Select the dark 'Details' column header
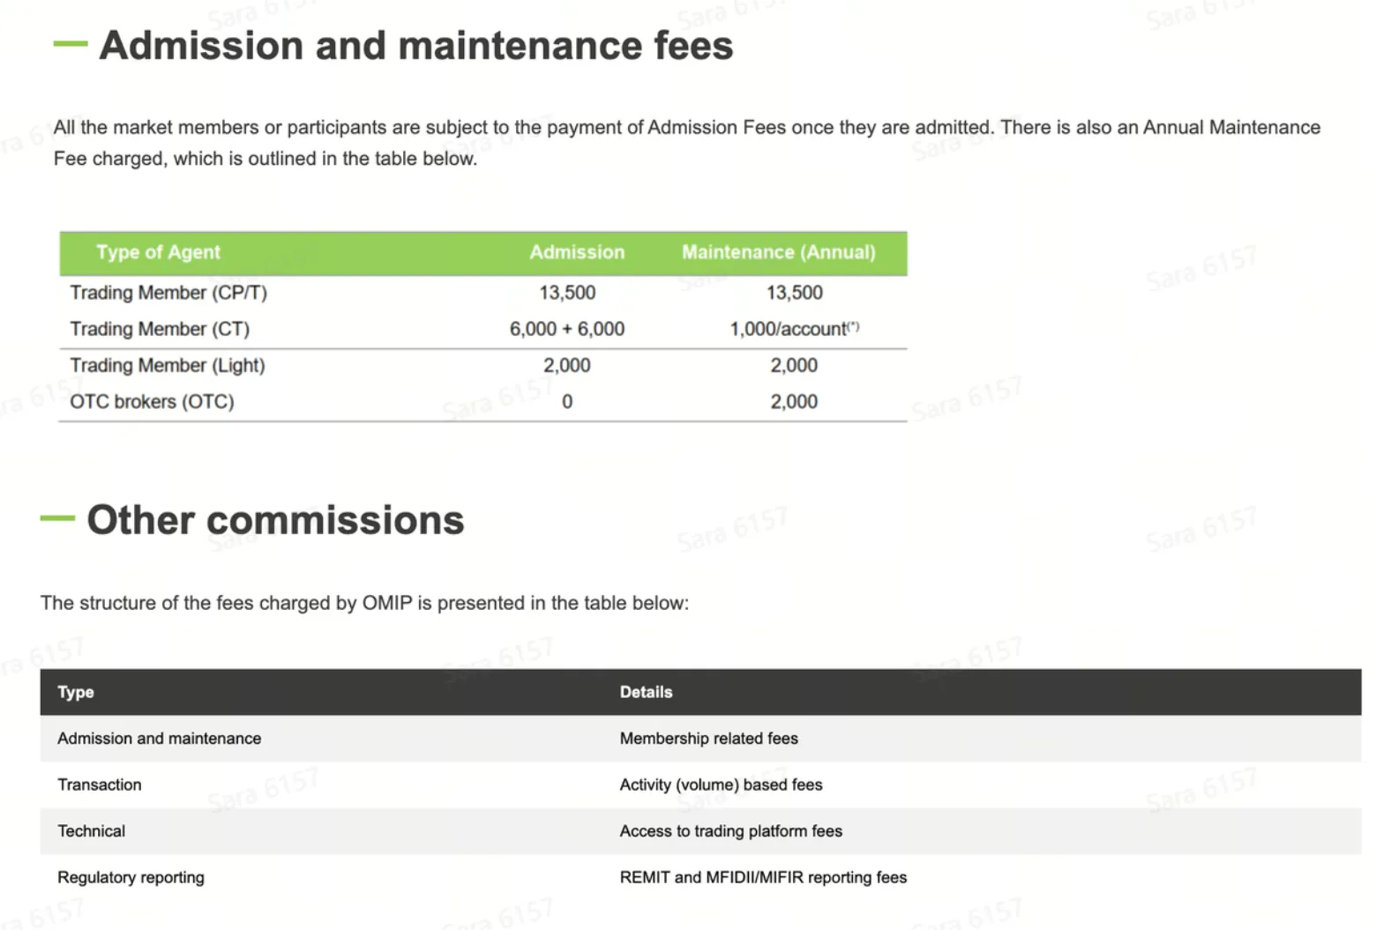 click(x=646, y=692)
